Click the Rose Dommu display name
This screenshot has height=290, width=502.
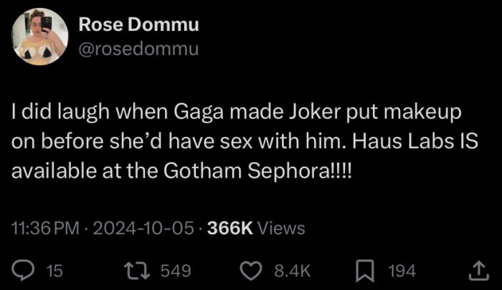pyautogui.click(x=138, y=24)
